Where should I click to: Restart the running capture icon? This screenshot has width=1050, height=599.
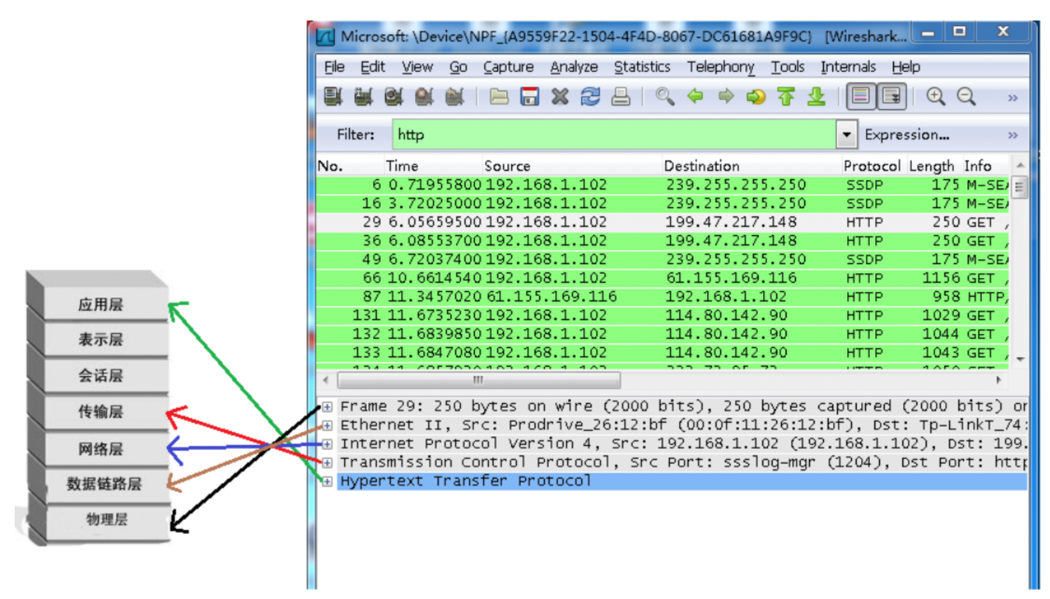[x=455, y=97]
